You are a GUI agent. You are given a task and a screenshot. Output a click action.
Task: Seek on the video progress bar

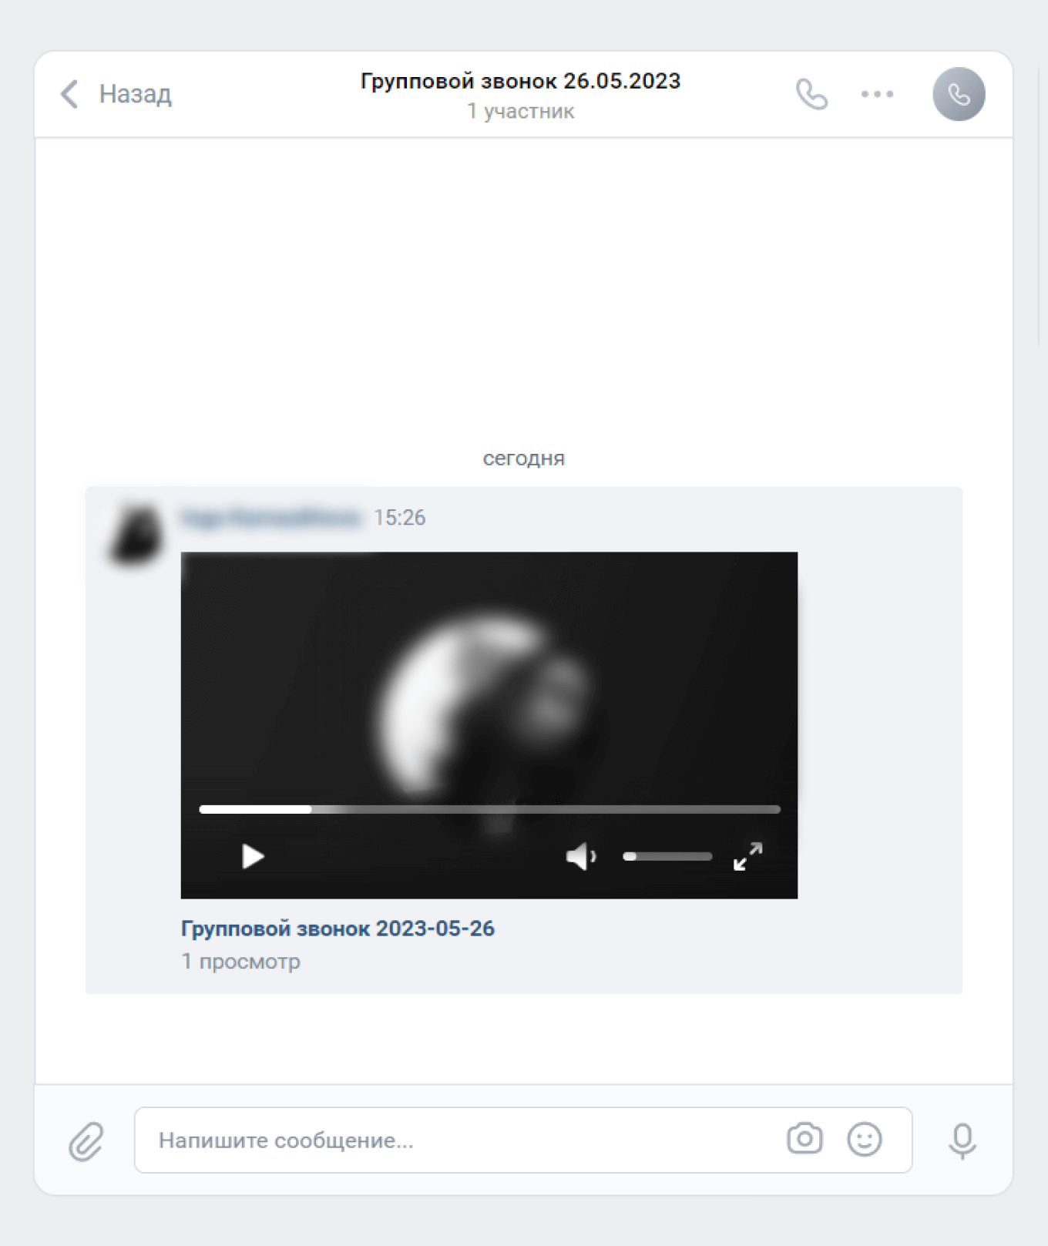489,809
